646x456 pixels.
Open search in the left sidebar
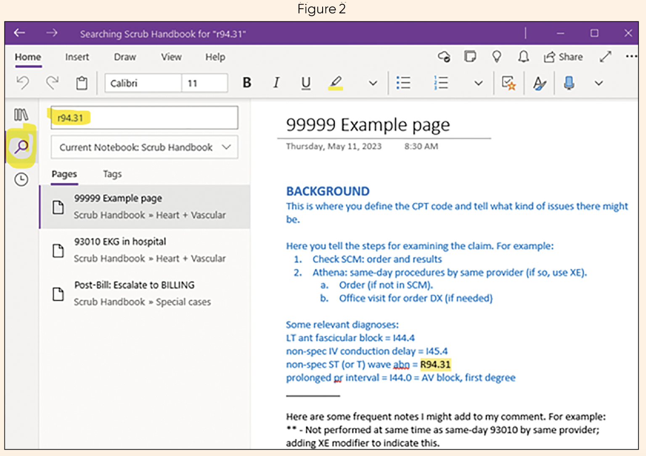(x=21, y=147)
